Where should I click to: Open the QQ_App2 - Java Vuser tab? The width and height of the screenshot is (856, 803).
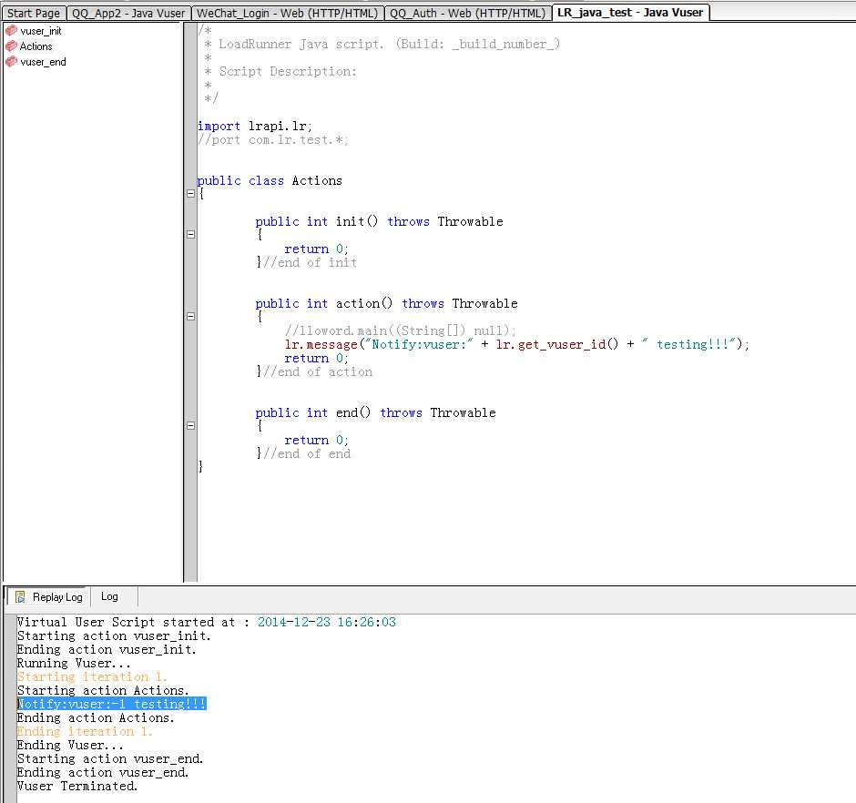click(128, 13)
